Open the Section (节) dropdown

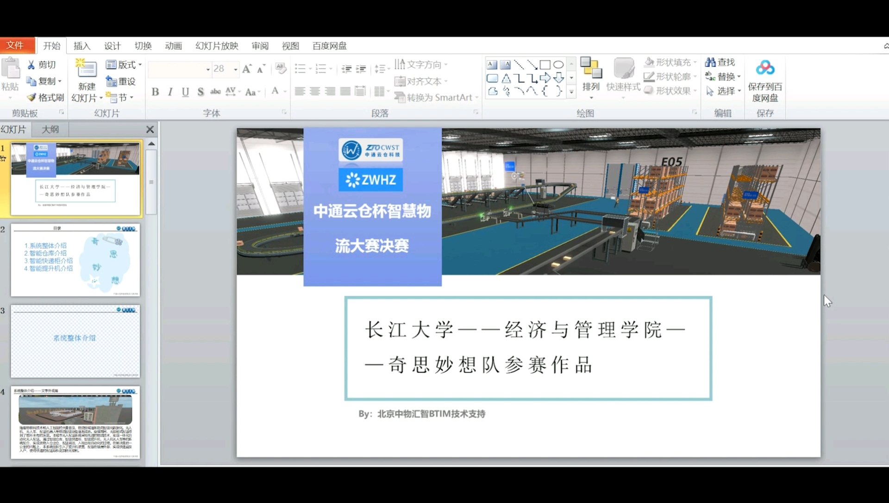point(120,98)
